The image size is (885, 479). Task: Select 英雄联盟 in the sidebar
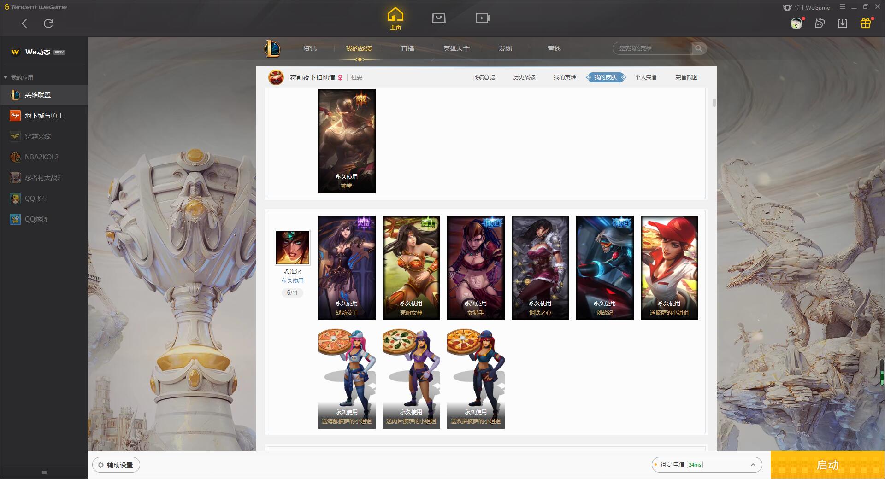tap(44, 95)
